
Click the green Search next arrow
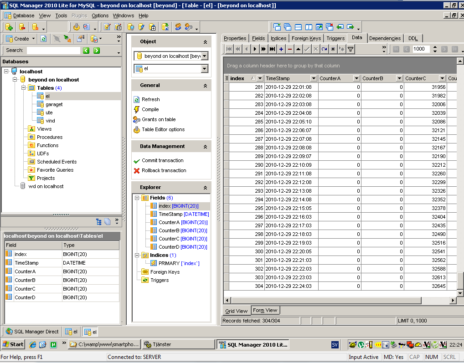click(x=96, y=51)
